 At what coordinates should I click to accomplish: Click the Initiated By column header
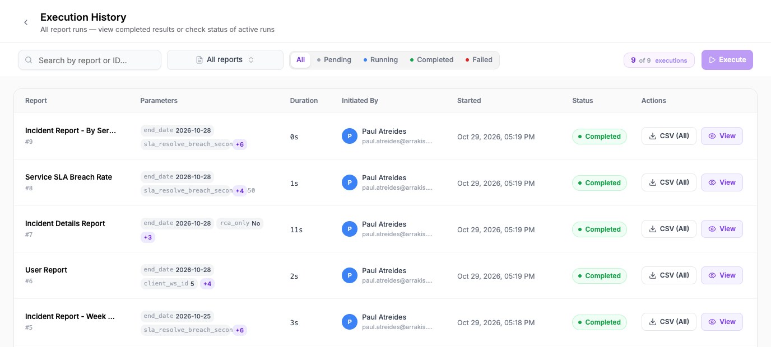coord(360,101)
